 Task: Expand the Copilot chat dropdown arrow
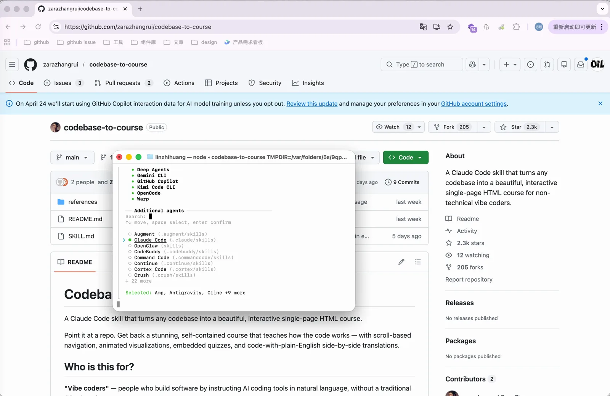(484, 64)
